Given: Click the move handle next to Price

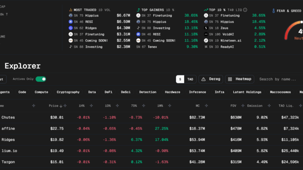Looking at the screenshot, I should coord(65,106).
